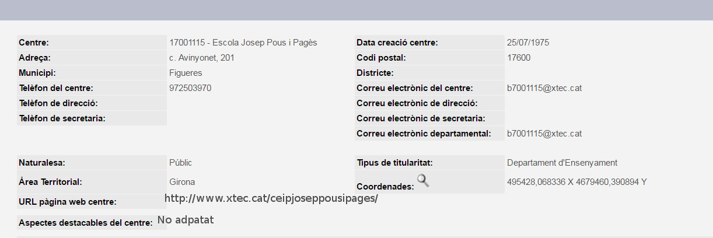713x238 pixels.
Task: Click the Naturalesa value Públic
Action: pyautogui.click(x=180, y=163)
